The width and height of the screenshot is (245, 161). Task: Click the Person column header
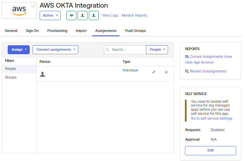coord(45,62)
